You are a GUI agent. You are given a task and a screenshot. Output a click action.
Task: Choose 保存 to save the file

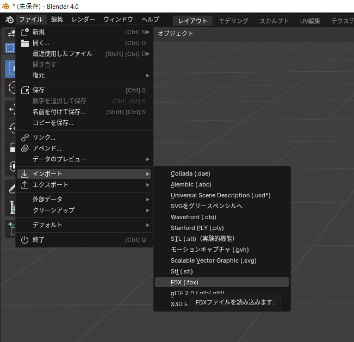click(84, 90)
